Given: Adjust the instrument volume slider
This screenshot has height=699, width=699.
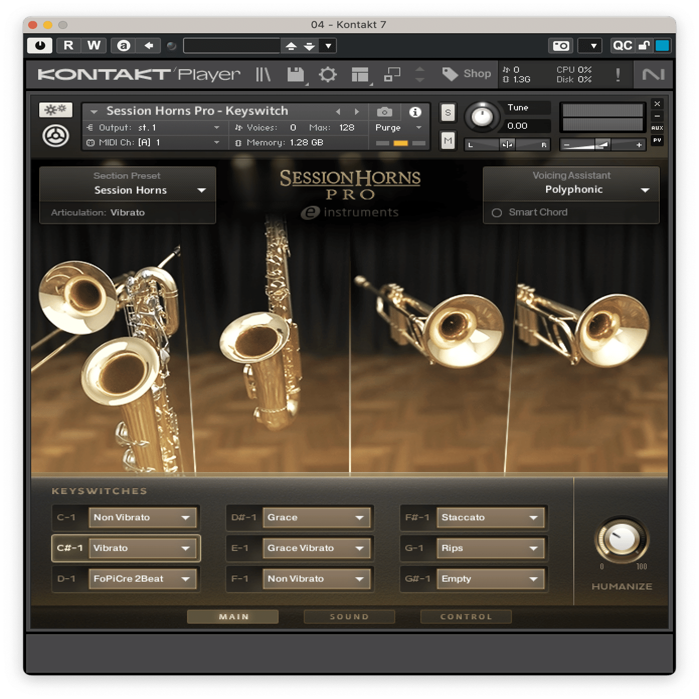Looking at the screenshot, I should pyautogui.click(x=602, y=145).
